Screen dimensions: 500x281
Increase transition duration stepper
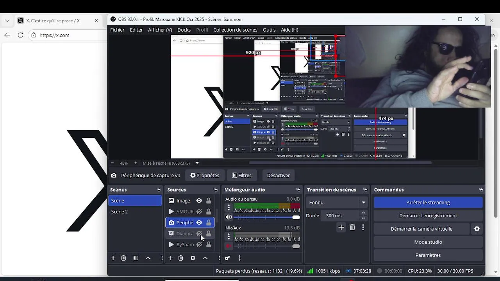[363, 213]
